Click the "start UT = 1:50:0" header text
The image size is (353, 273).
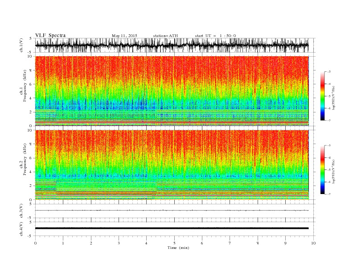click(x=215, y=36)
